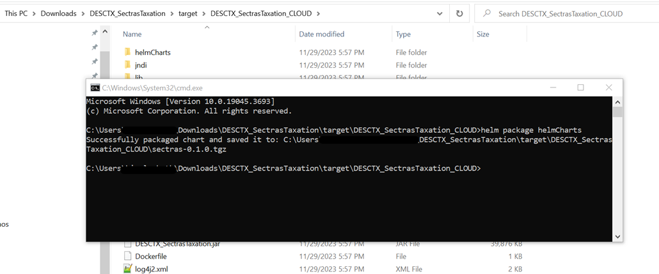Sort files by the Type column

click(x=403, y=34)
